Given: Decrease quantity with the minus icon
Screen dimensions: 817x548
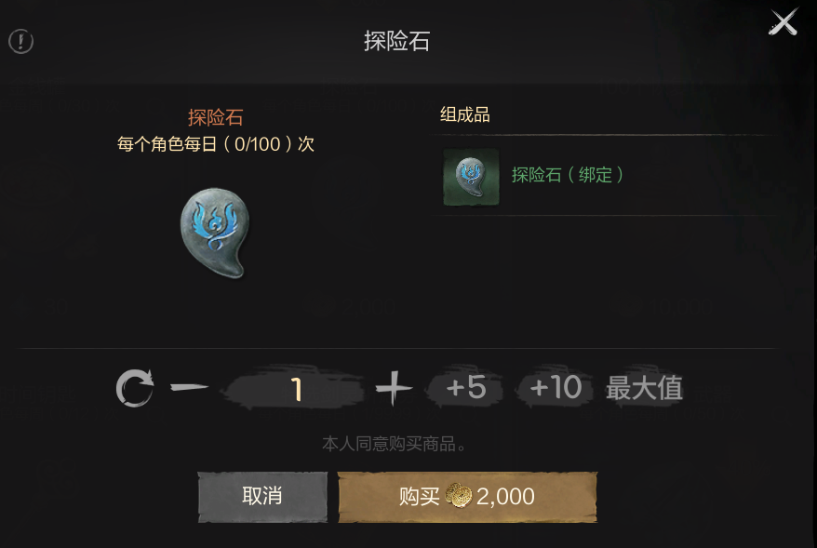Looking at the screenshot, I should (x=190, y=387).
